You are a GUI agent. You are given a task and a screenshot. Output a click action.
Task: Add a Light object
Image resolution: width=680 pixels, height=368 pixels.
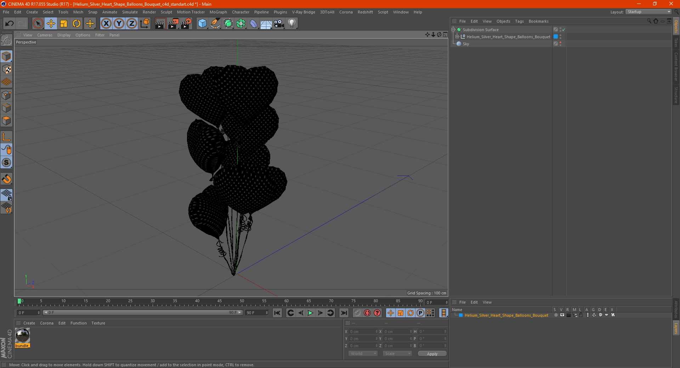coord(292,24)
